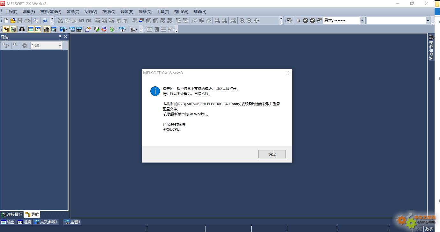440x232 pixels.
Task: Click the printer icon in toolbar
Action: coord(27,20)
